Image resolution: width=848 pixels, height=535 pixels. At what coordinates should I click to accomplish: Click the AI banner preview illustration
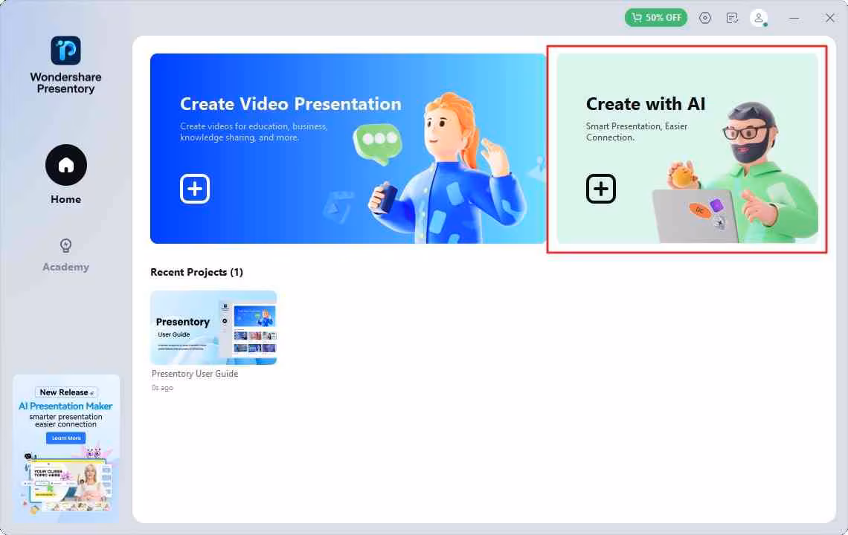pos(66,479)
